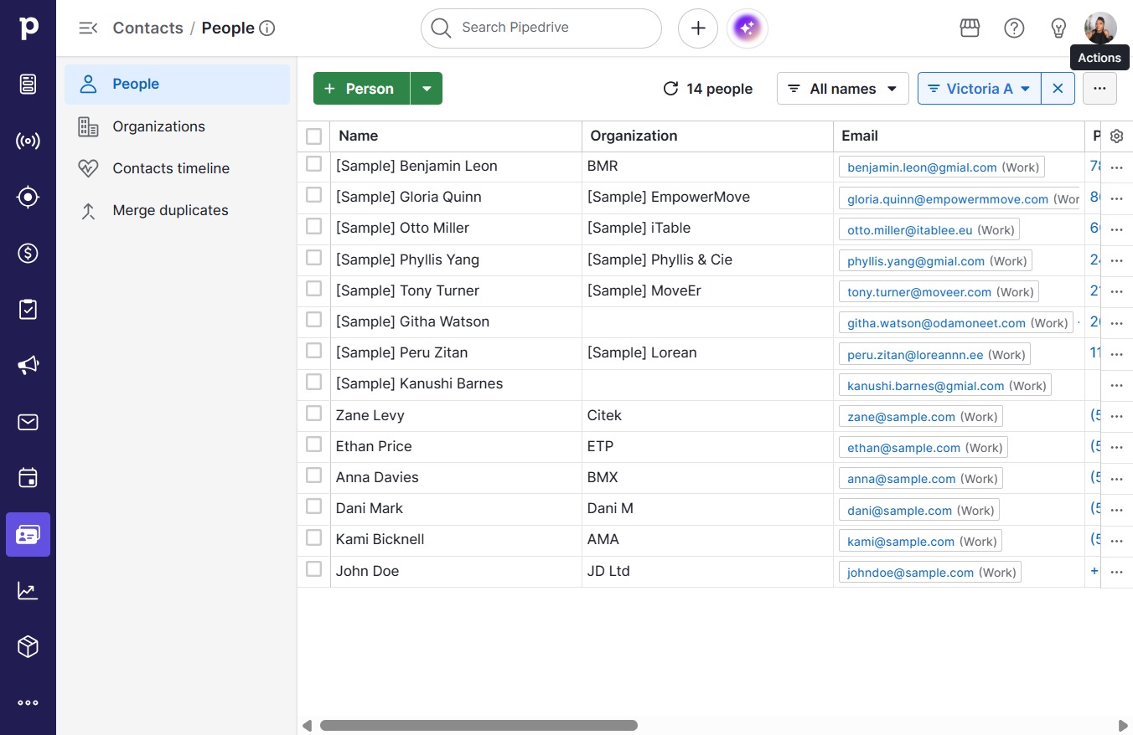Image resolution: width=1133 pixels, height=735 pixels.
Task: Go to Organizations section
Action: point(177,126)
